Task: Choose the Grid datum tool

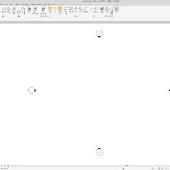Action: click(x=96, y=10)
